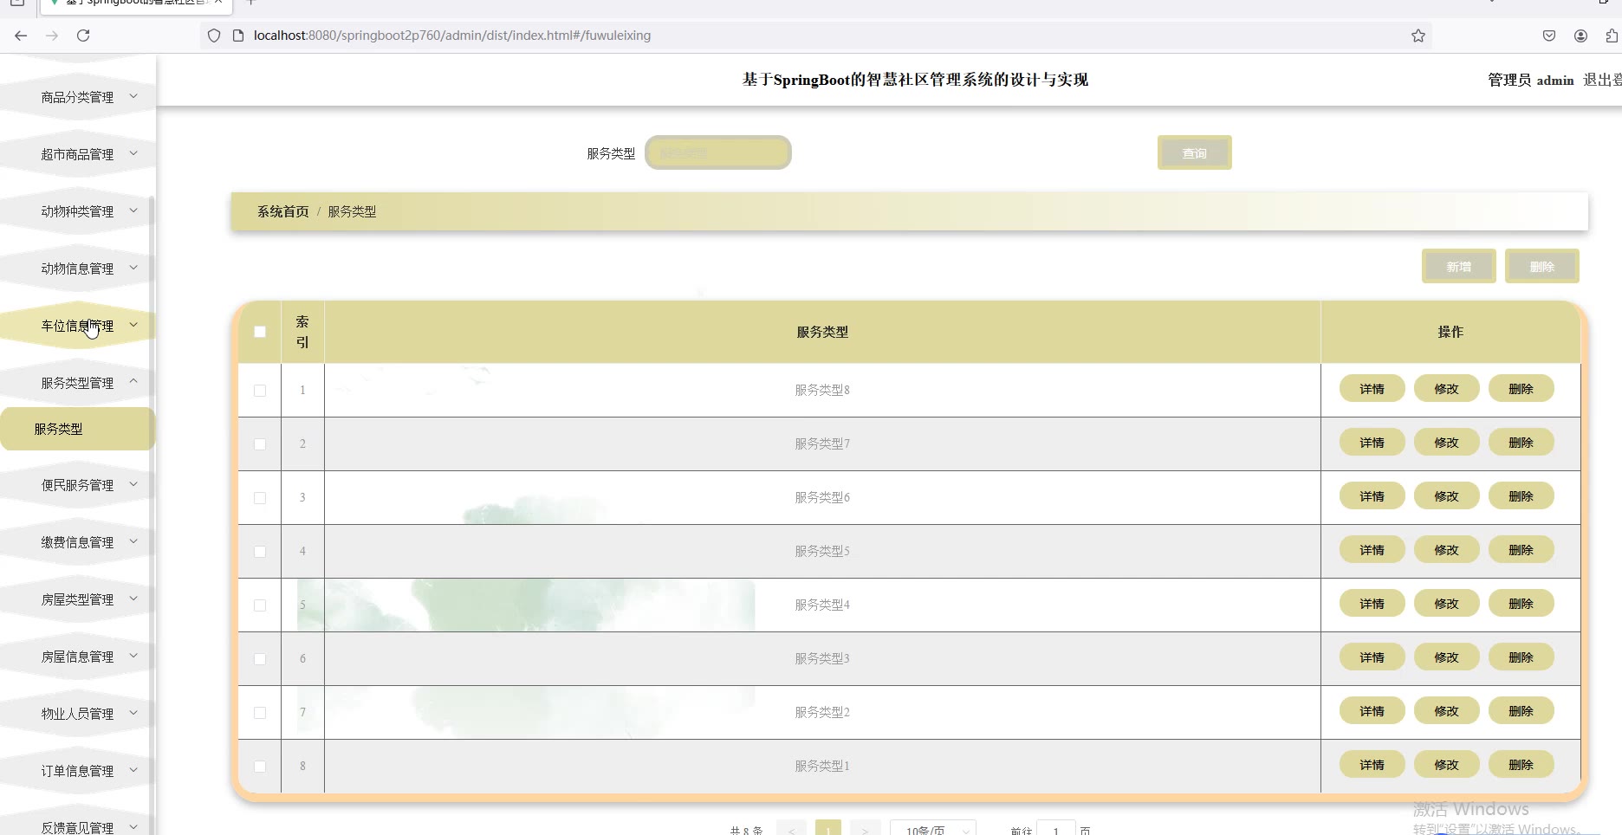Open the 订单信息管理 sidebar menu
Screen dimensions: 1622x835
pos(78,771)
